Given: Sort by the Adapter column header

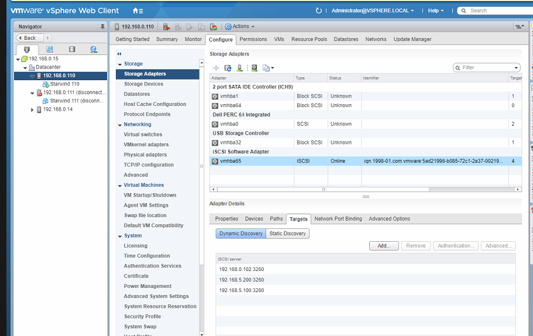Looking at the screenshot, I should pos(252,78).
